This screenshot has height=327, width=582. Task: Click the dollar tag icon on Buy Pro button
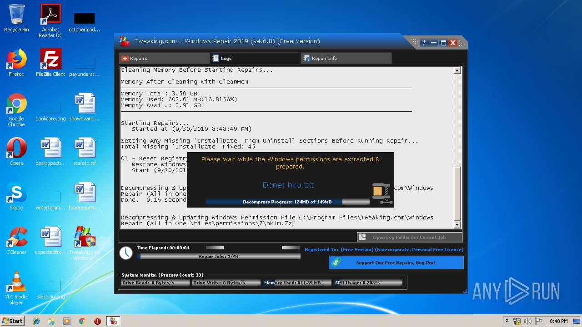(x=336, y=263)
